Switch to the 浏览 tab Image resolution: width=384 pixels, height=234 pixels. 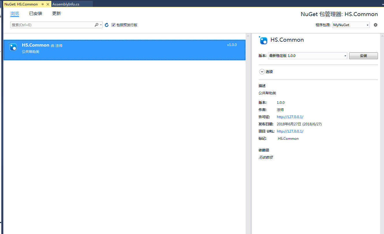tap(15, 14)
